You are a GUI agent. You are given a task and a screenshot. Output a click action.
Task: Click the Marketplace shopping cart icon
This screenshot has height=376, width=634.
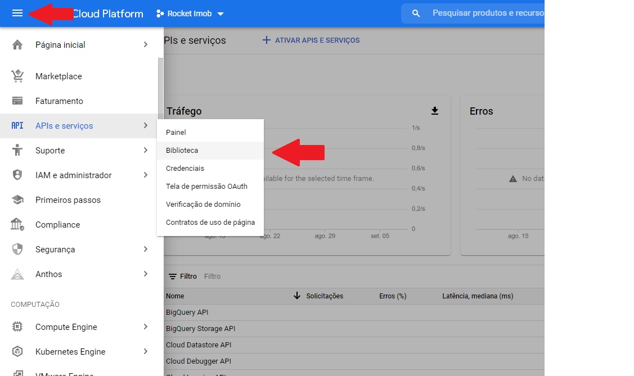pos(17,76)
